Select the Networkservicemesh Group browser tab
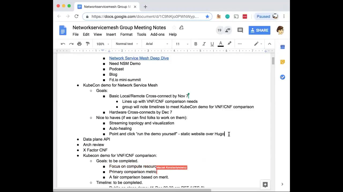343x192 pixels. pos(107,7)
